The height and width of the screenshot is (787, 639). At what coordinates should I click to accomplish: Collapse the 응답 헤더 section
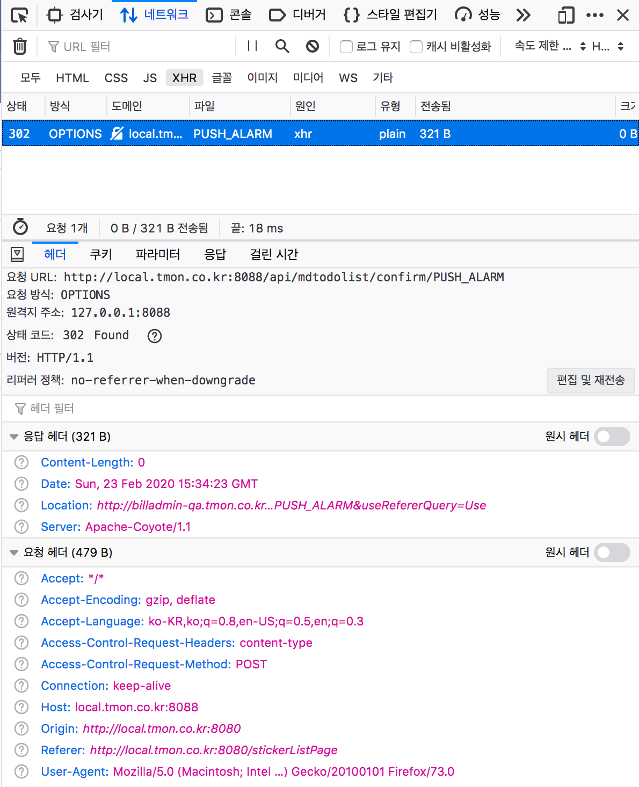point(14,436)
